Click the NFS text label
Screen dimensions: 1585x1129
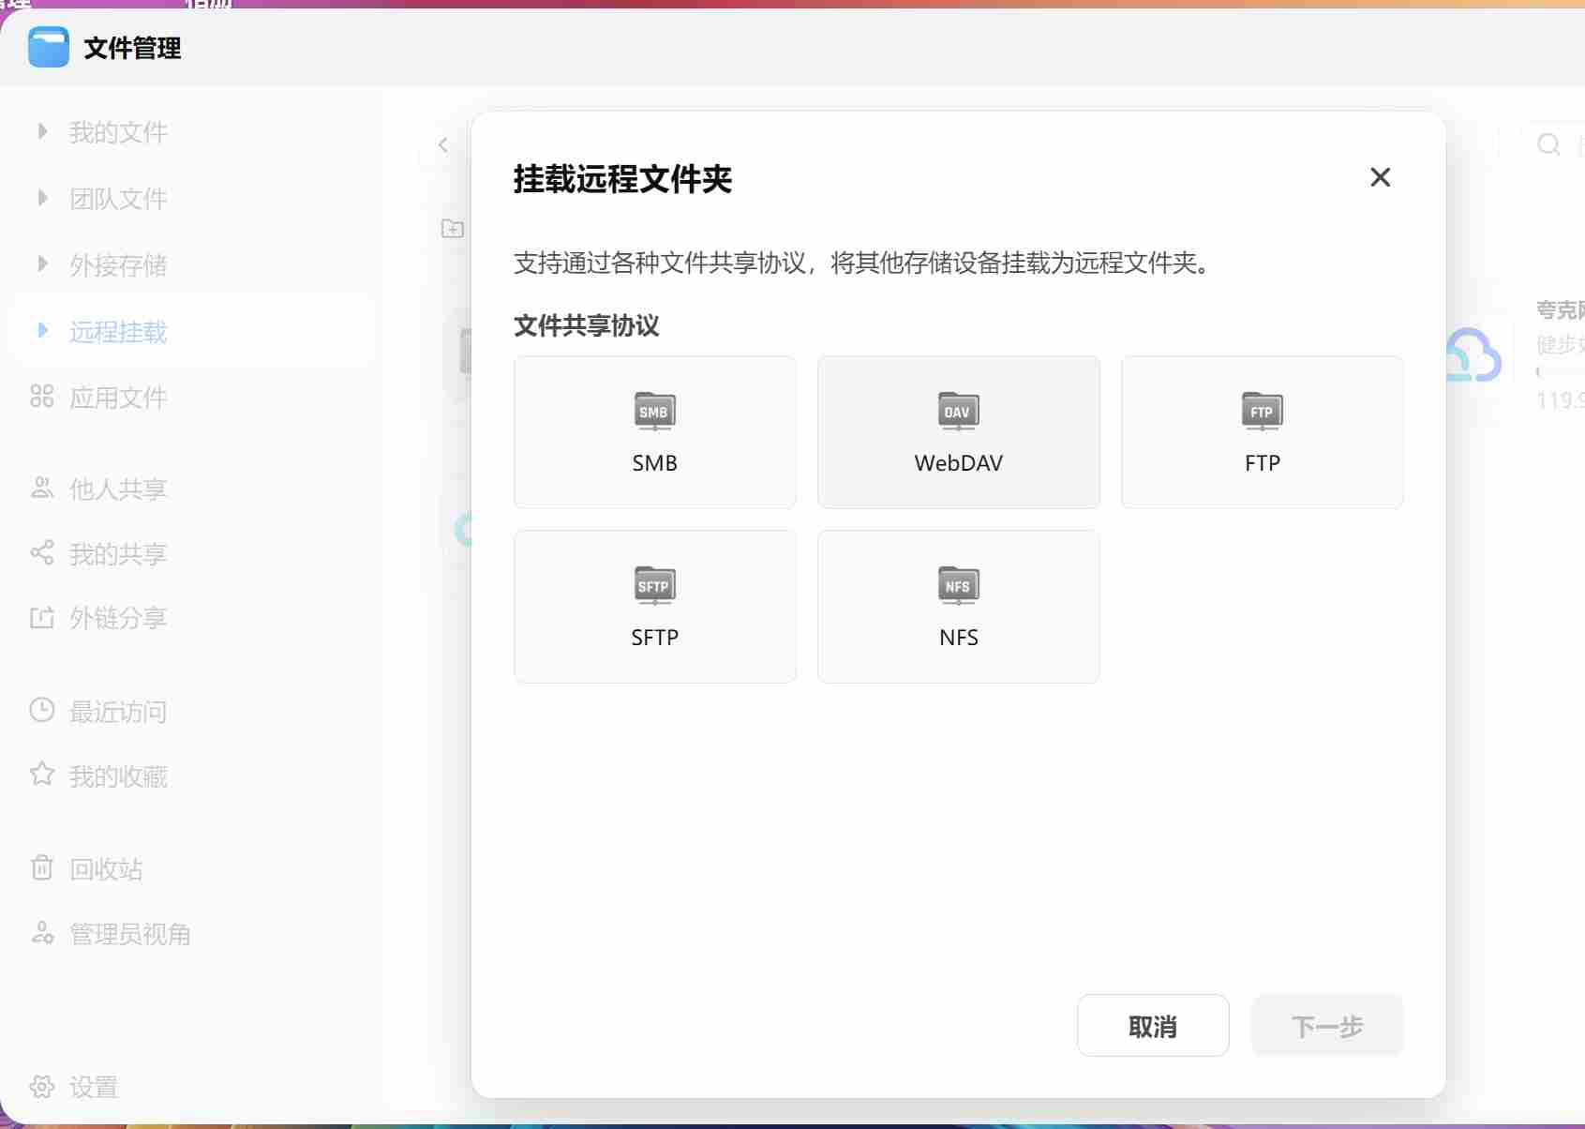958,638
